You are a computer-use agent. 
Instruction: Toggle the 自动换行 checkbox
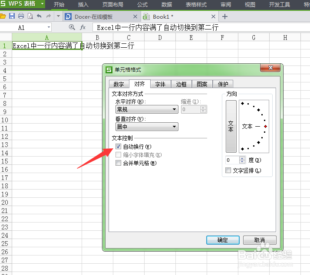click(118, 146)
